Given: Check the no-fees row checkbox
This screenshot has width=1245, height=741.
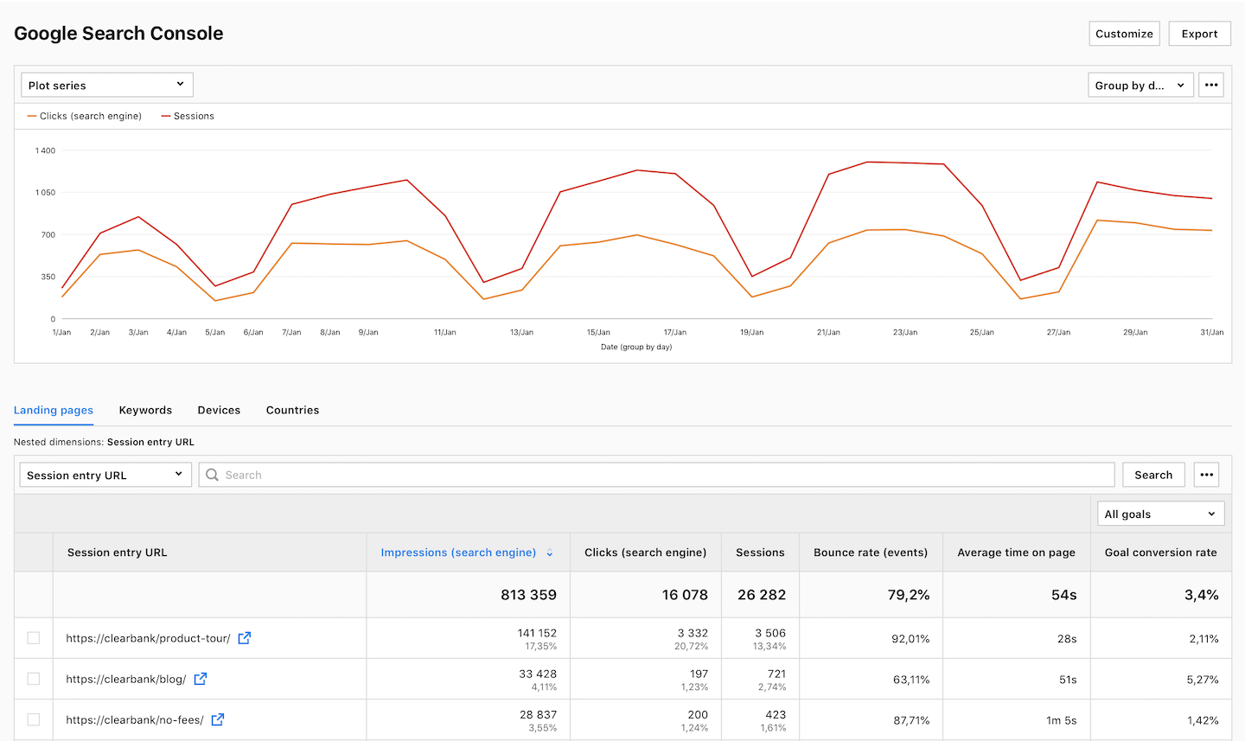Looking at the screenshot, I should coord(34,719).
